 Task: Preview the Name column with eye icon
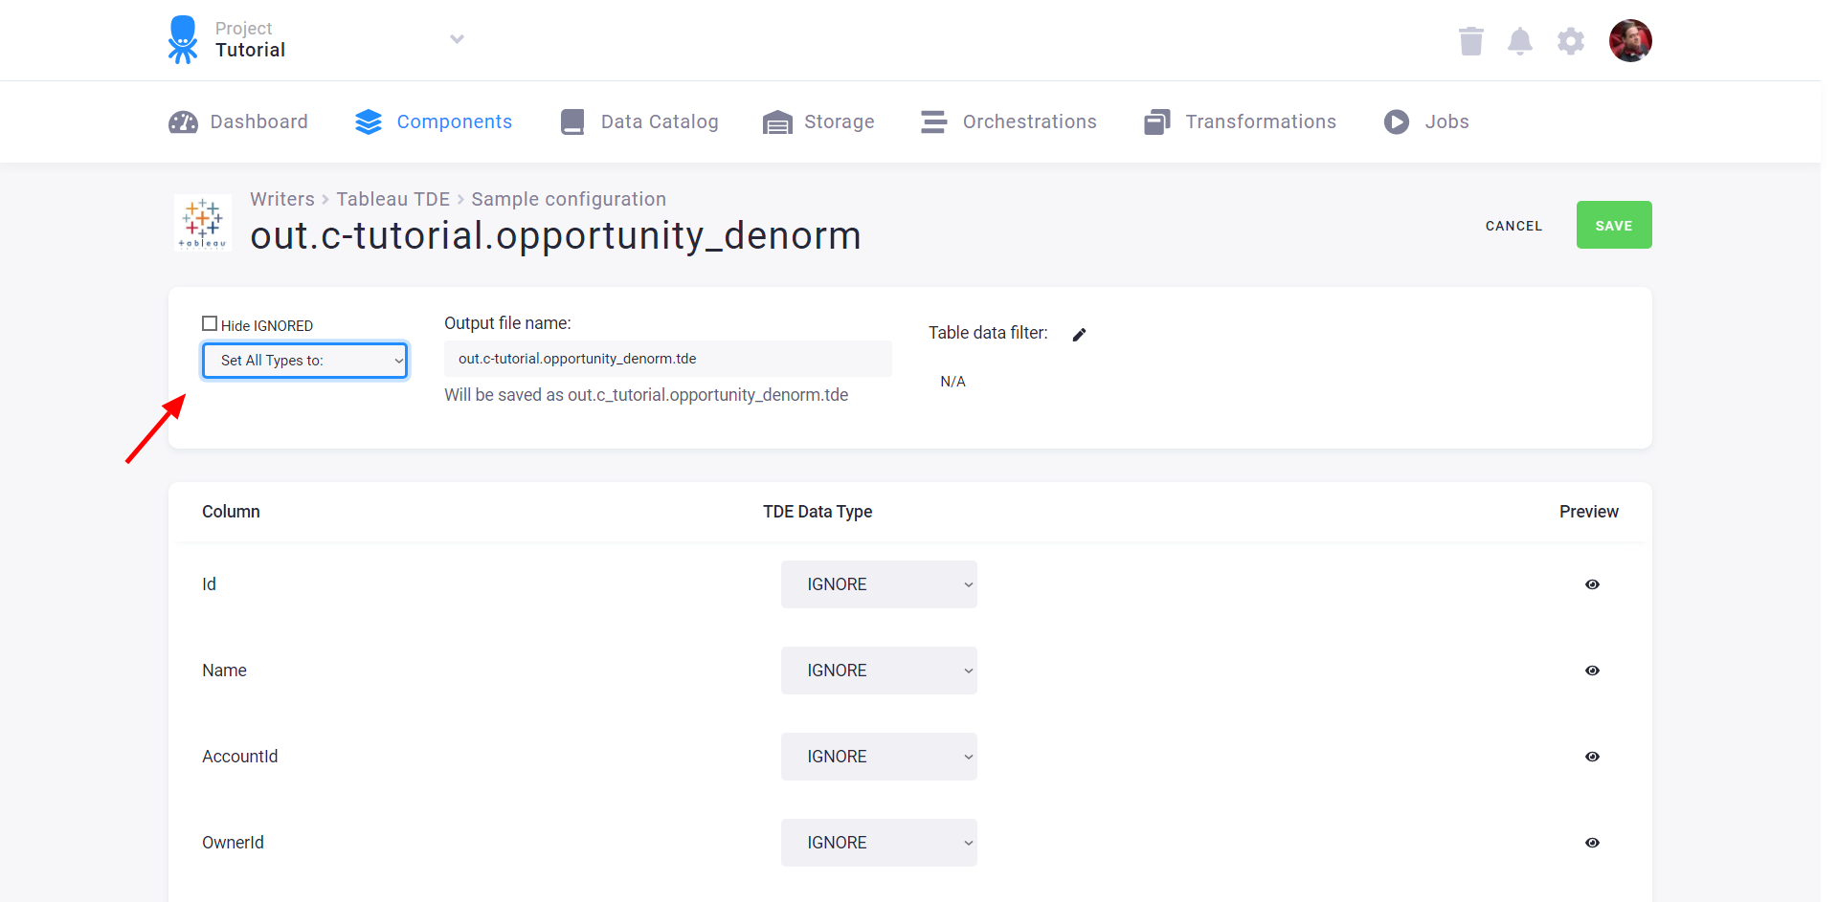(1592, 671)
